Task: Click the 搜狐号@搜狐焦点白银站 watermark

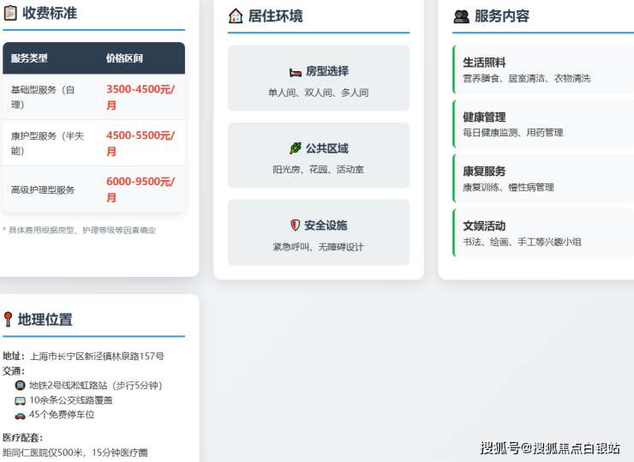Action: [550, 447]
